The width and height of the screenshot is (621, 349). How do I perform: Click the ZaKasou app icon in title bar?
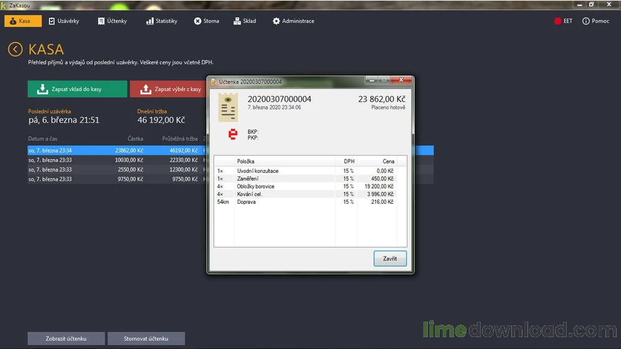pyautogui.click(x=4, y=5)
